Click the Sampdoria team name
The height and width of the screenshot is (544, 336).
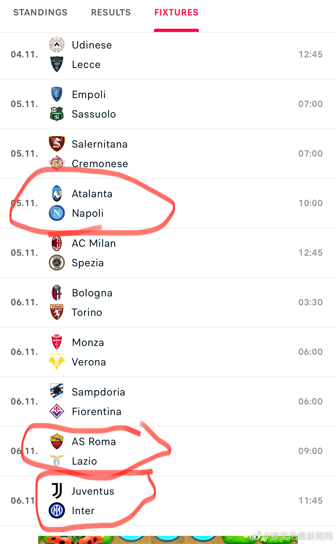click(x=98, y=392)
